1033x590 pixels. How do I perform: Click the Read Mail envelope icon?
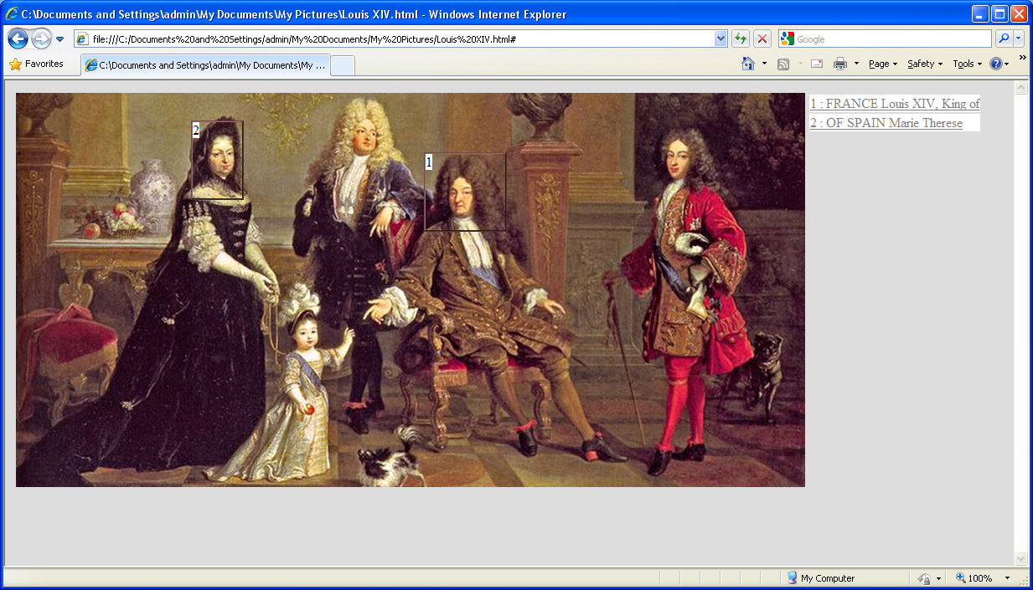[817, 64]
